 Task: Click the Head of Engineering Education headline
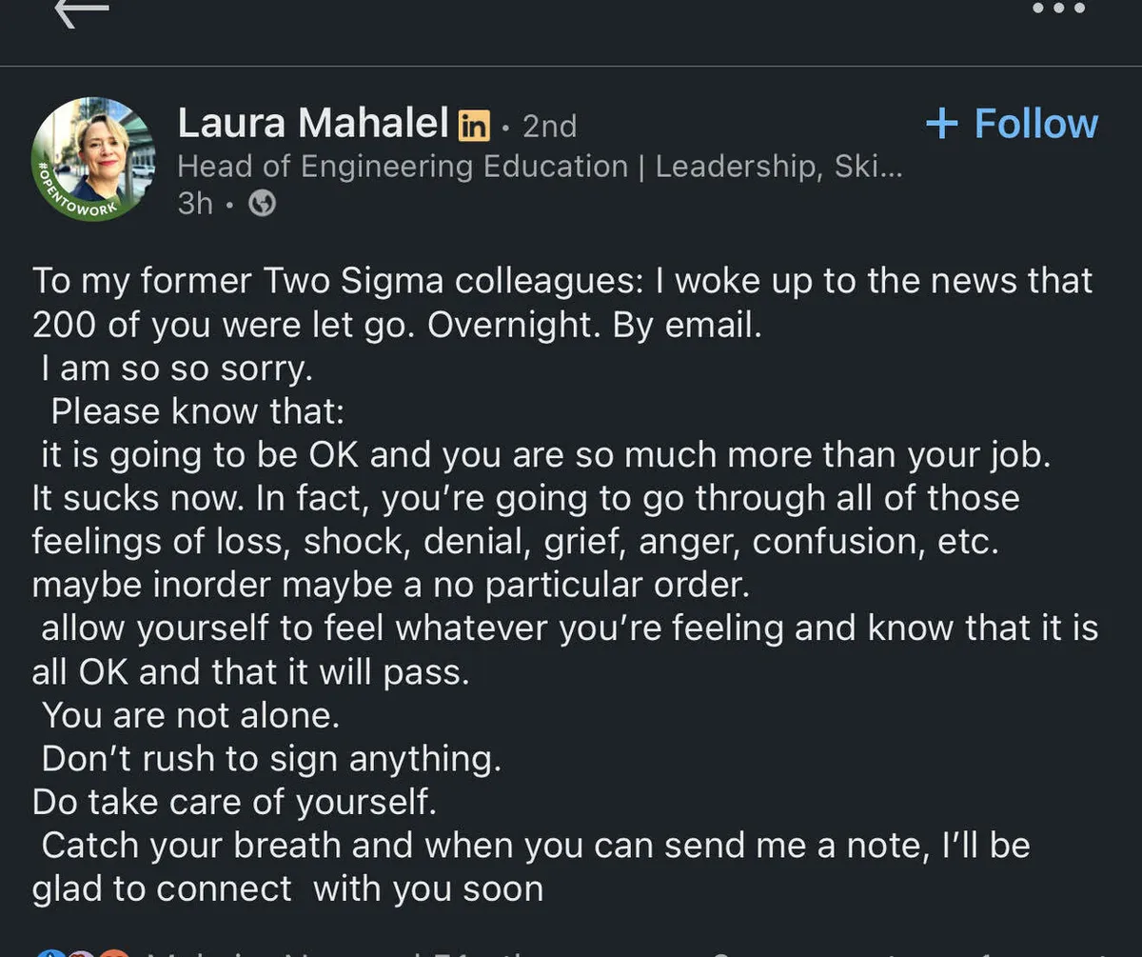coord(403,167)
